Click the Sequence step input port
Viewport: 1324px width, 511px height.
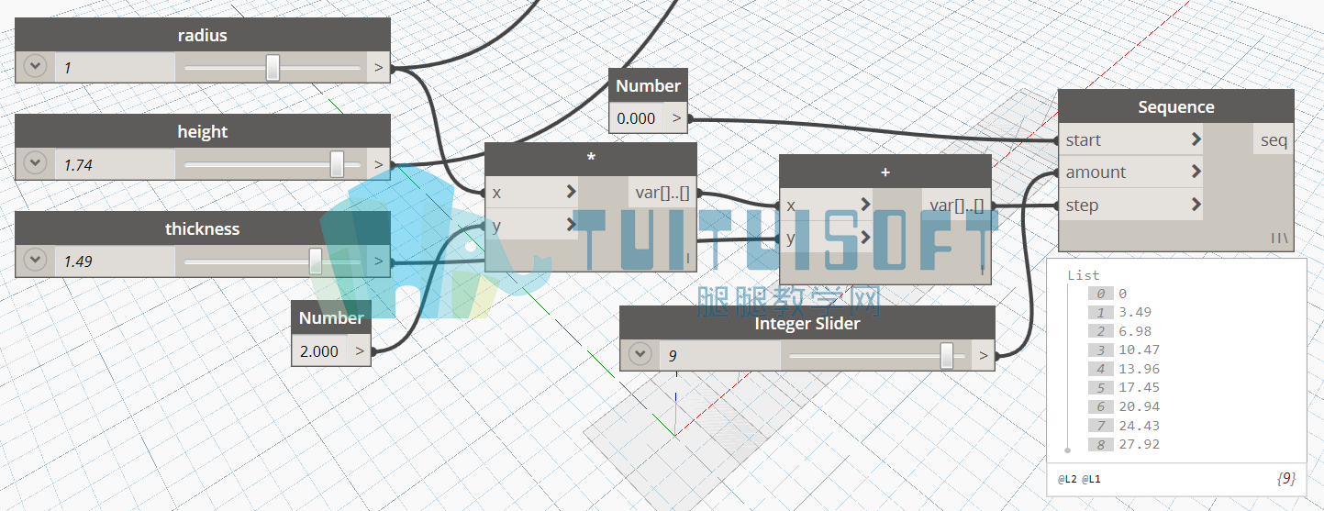(x=1131, y=205)
